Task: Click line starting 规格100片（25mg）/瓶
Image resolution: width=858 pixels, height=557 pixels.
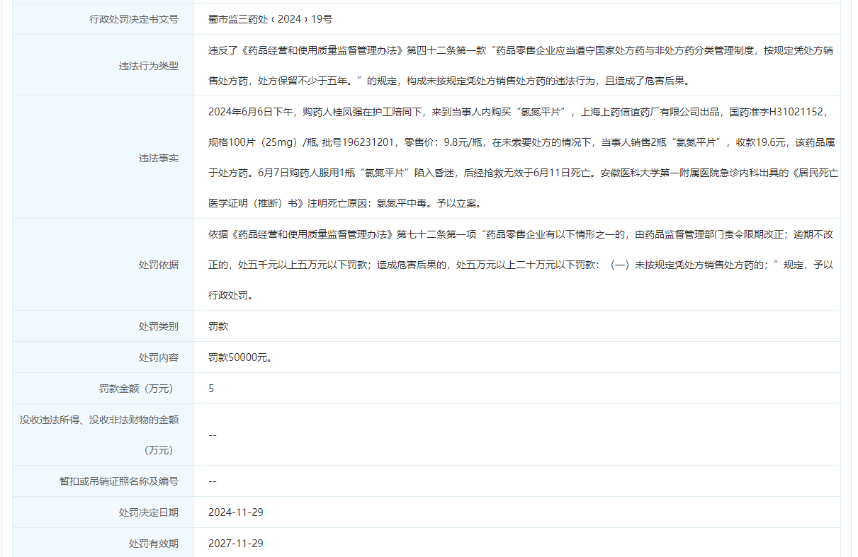Action: pos(521,142)
